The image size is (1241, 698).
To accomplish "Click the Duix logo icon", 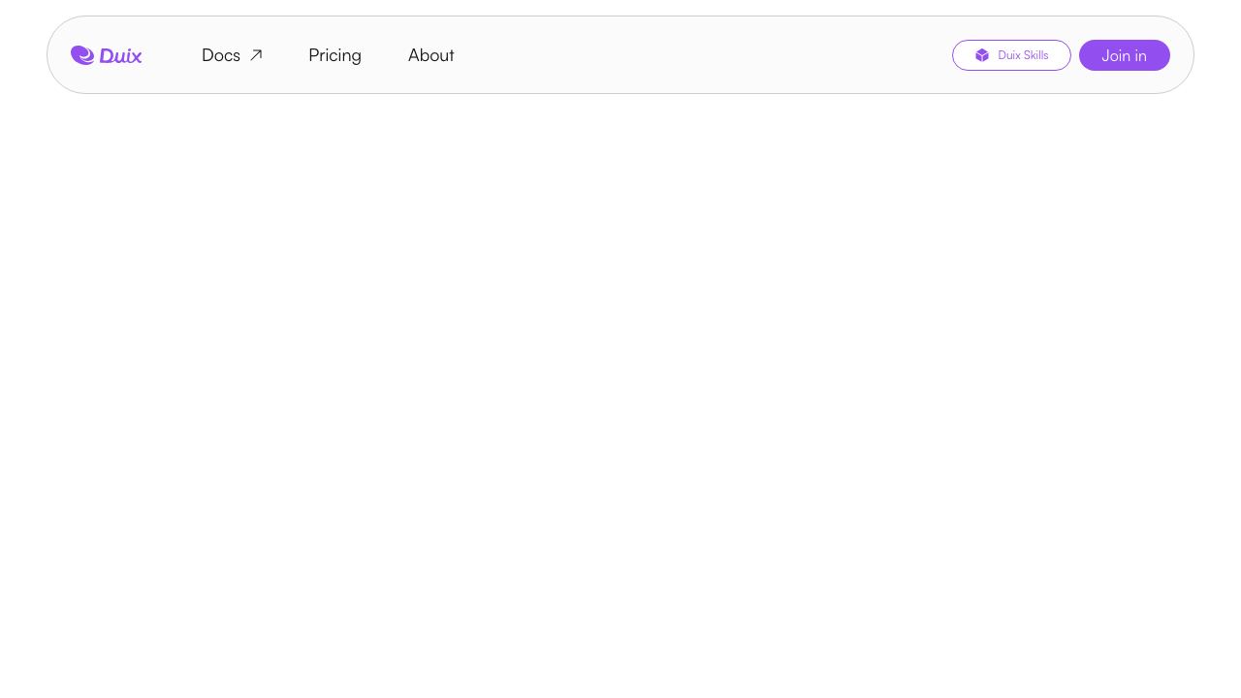I will pyautogui.click(x=82, y=55).
